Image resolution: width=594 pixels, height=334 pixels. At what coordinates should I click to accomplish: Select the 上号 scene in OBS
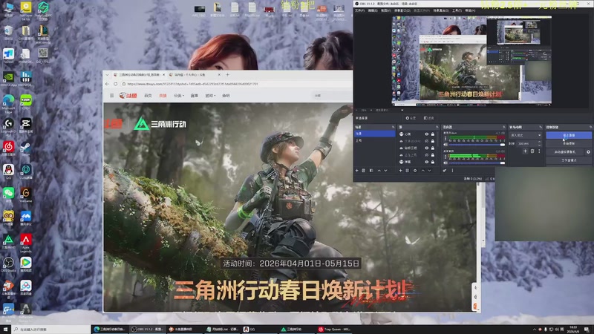374,140
